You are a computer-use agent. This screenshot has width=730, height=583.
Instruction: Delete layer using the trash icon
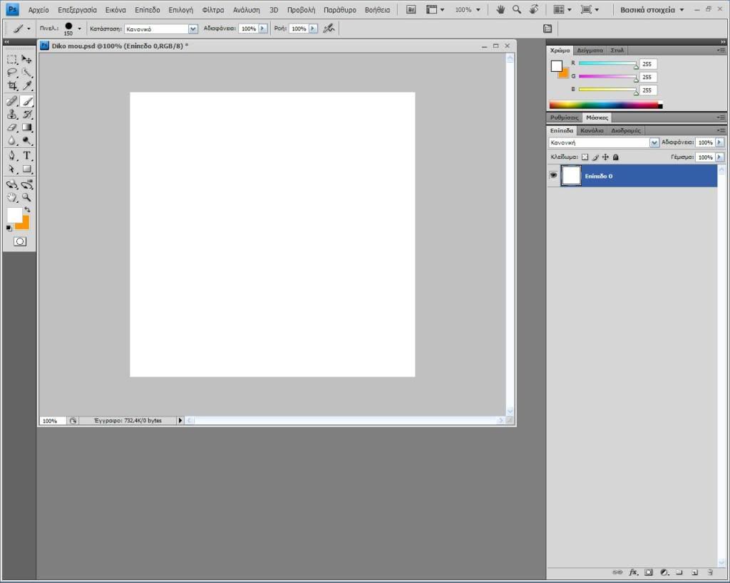[x=710, y=572]
